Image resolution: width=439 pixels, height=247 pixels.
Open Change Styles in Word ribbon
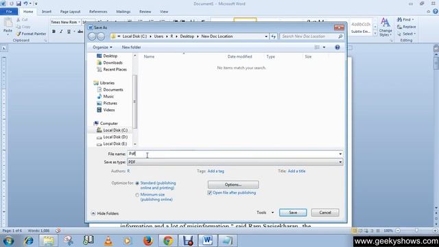point(385,27)
